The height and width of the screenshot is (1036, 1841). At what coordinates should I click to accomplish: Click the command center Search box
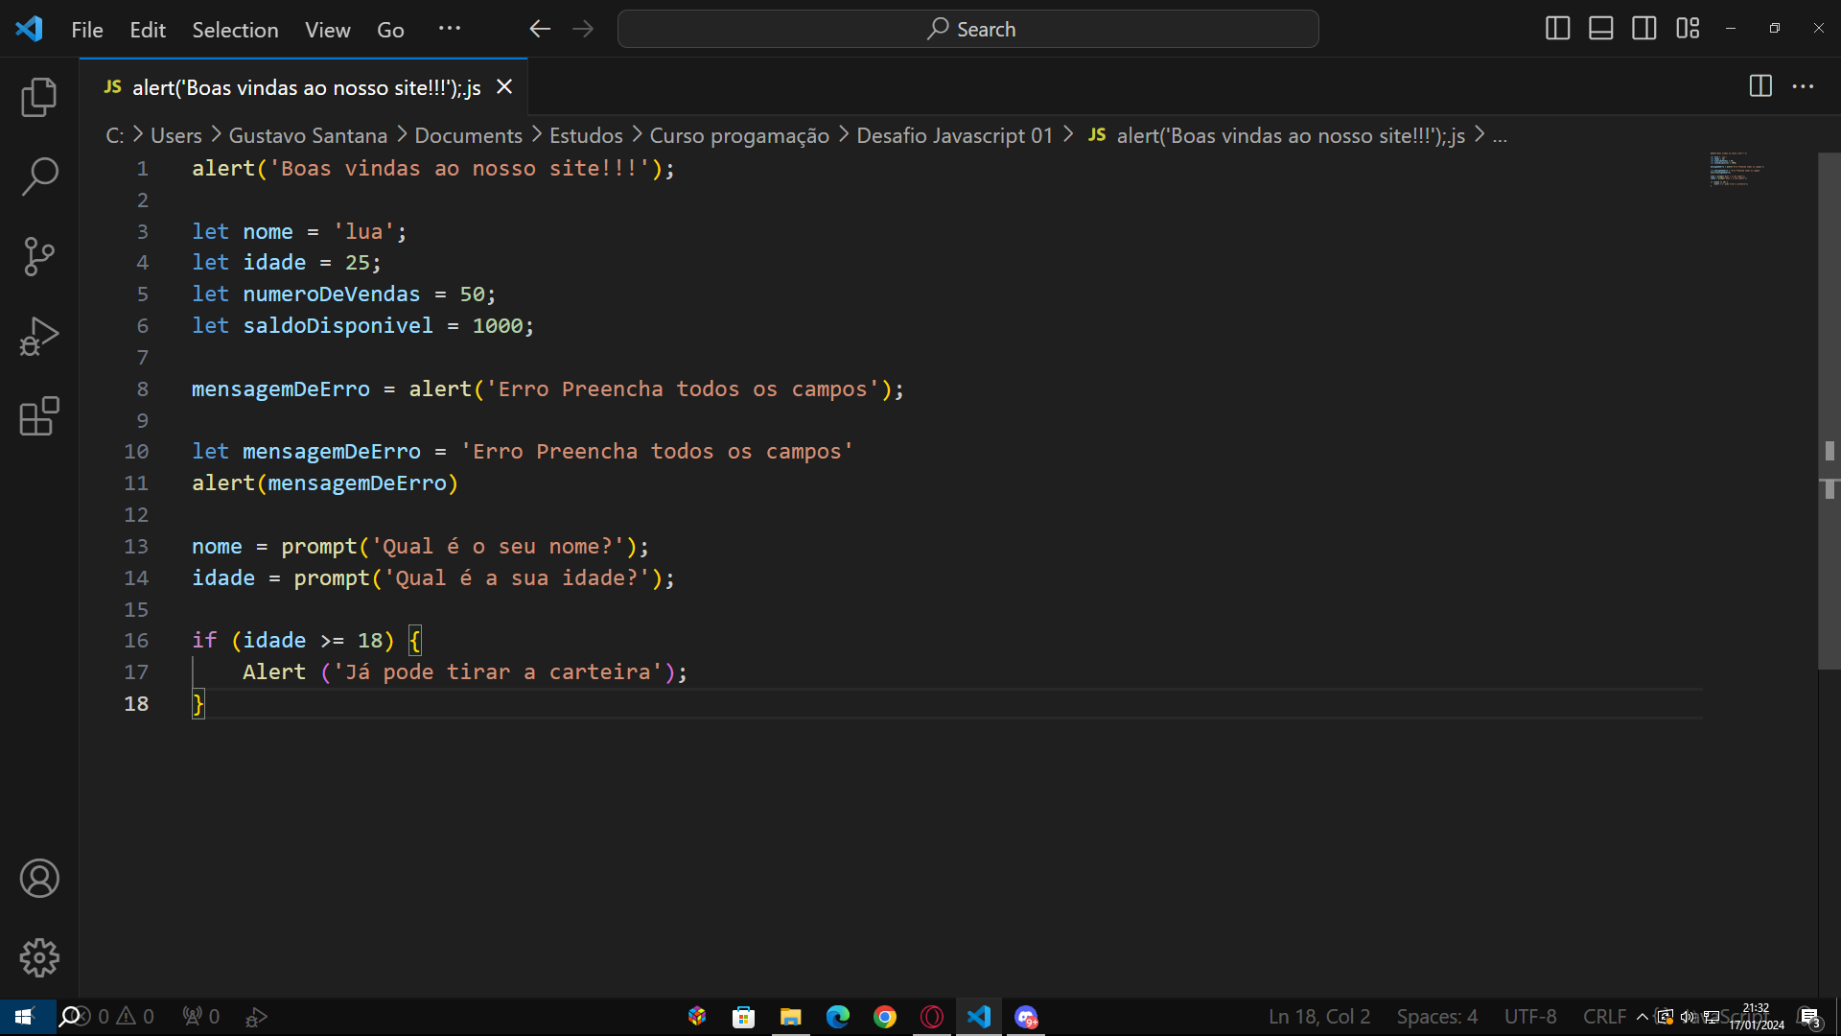[968, 29]
